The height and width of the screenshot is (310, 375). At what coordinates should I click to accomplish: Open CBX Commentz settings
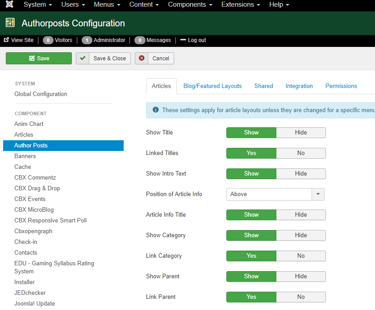(x=35, y=177)
